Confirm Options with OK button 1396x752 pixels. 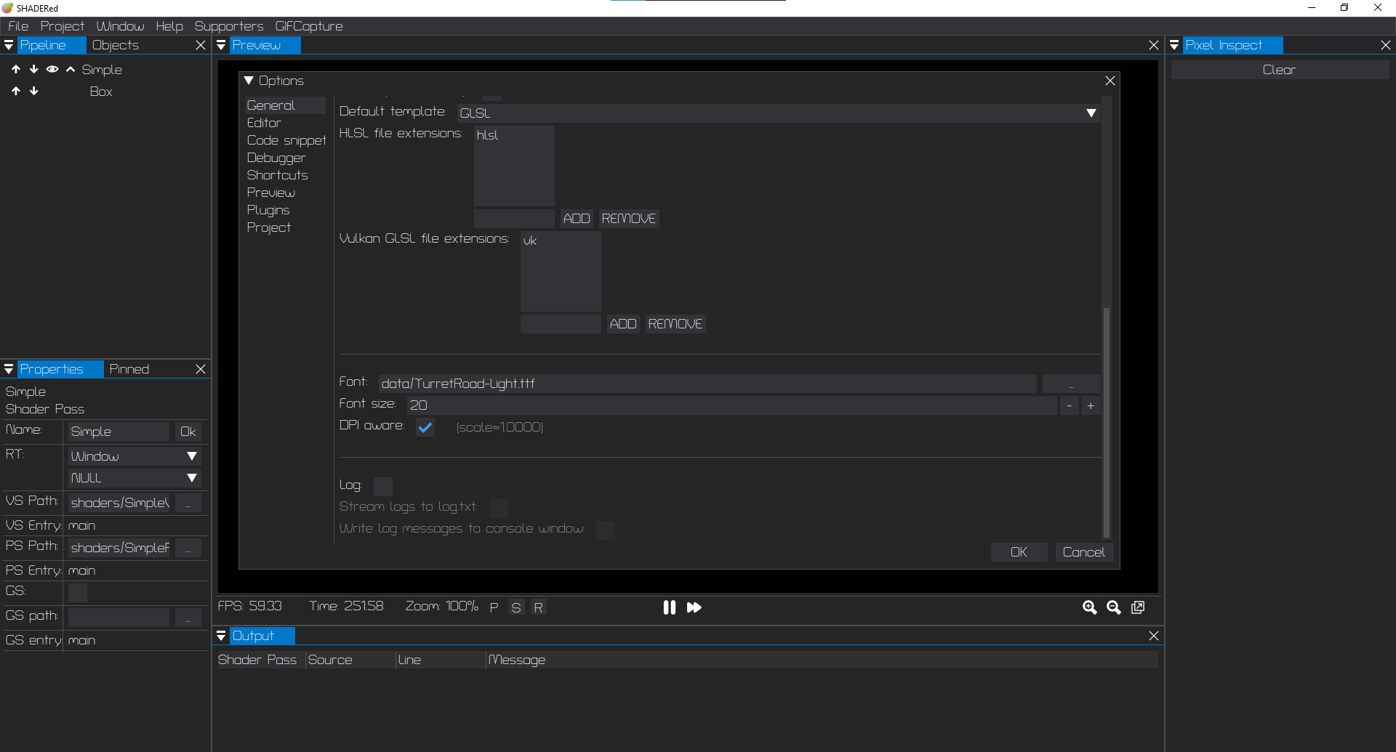tap(1019, 552)
